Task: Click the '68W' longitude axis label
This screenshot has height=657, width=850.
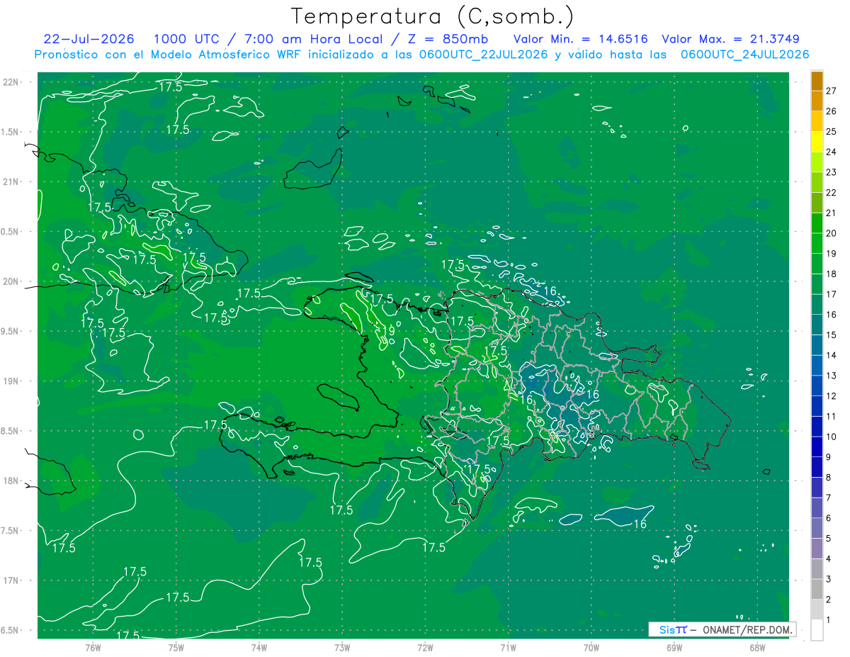Action: [757, 648]
